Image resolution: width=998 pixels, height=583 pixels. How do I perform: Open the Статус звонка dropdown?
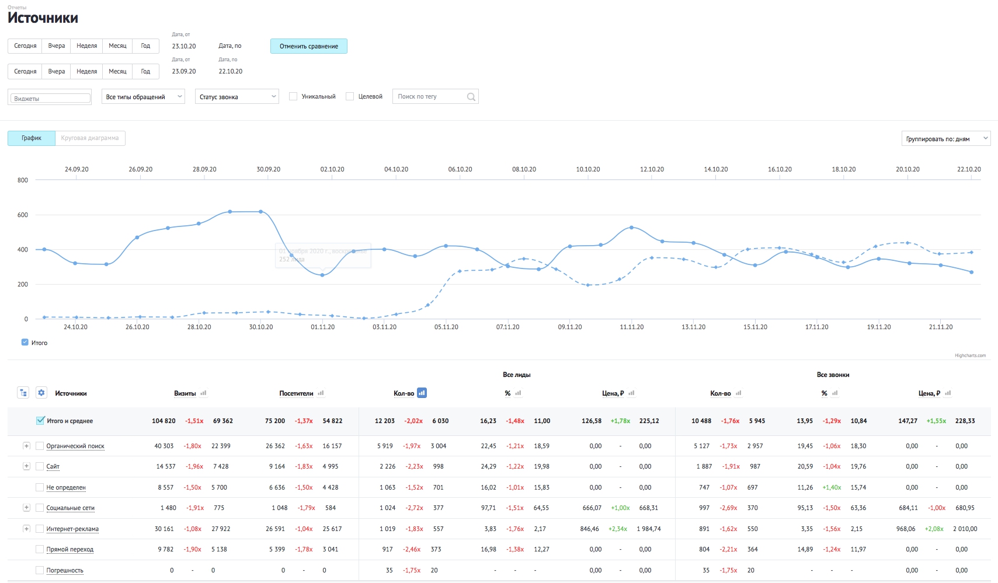click(237, 97)
